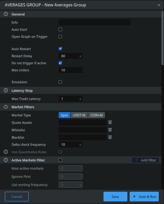The width and height of the screenshot is (164, 204).
Task: Click the Info text field
Action: point(95,22)
